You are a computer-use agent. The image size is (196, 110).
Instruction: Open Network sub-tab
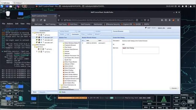(x=97, y=34)
